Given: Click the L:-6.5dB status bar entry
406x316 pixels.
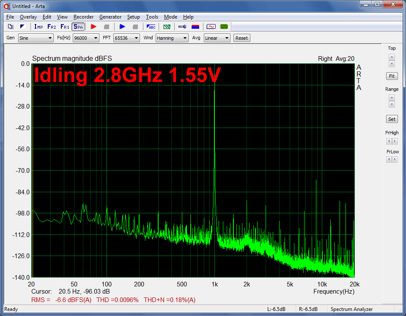Looking at the screenshot, I should [276, 309].
